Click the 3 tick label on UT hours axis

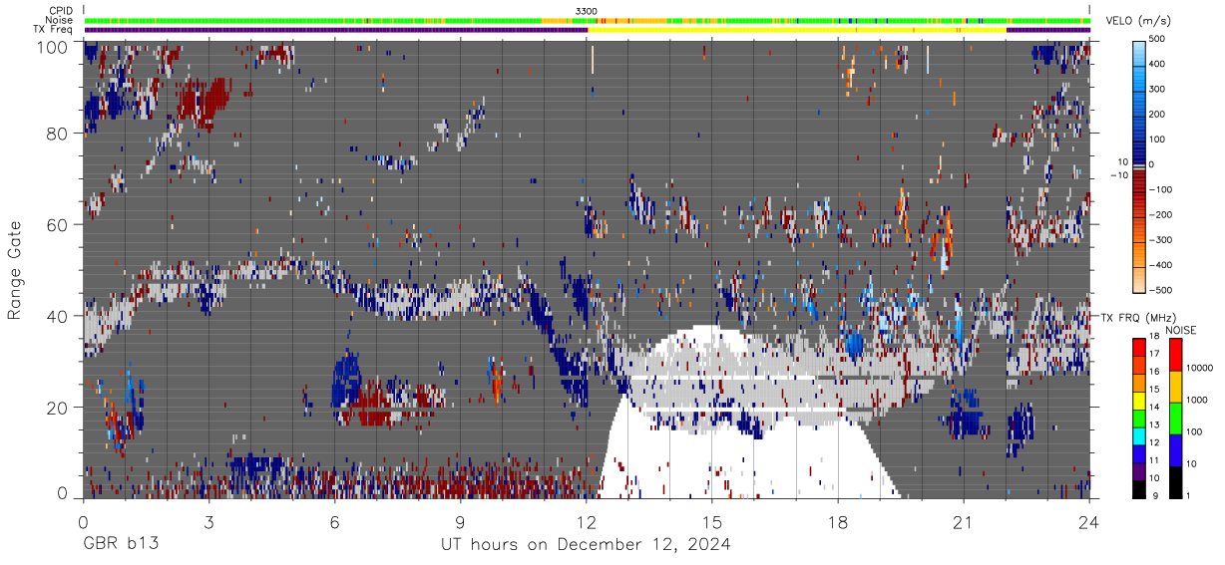point(208,521)
